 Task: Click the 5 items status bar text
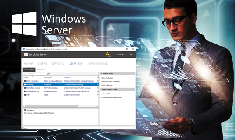pos(25,128)
